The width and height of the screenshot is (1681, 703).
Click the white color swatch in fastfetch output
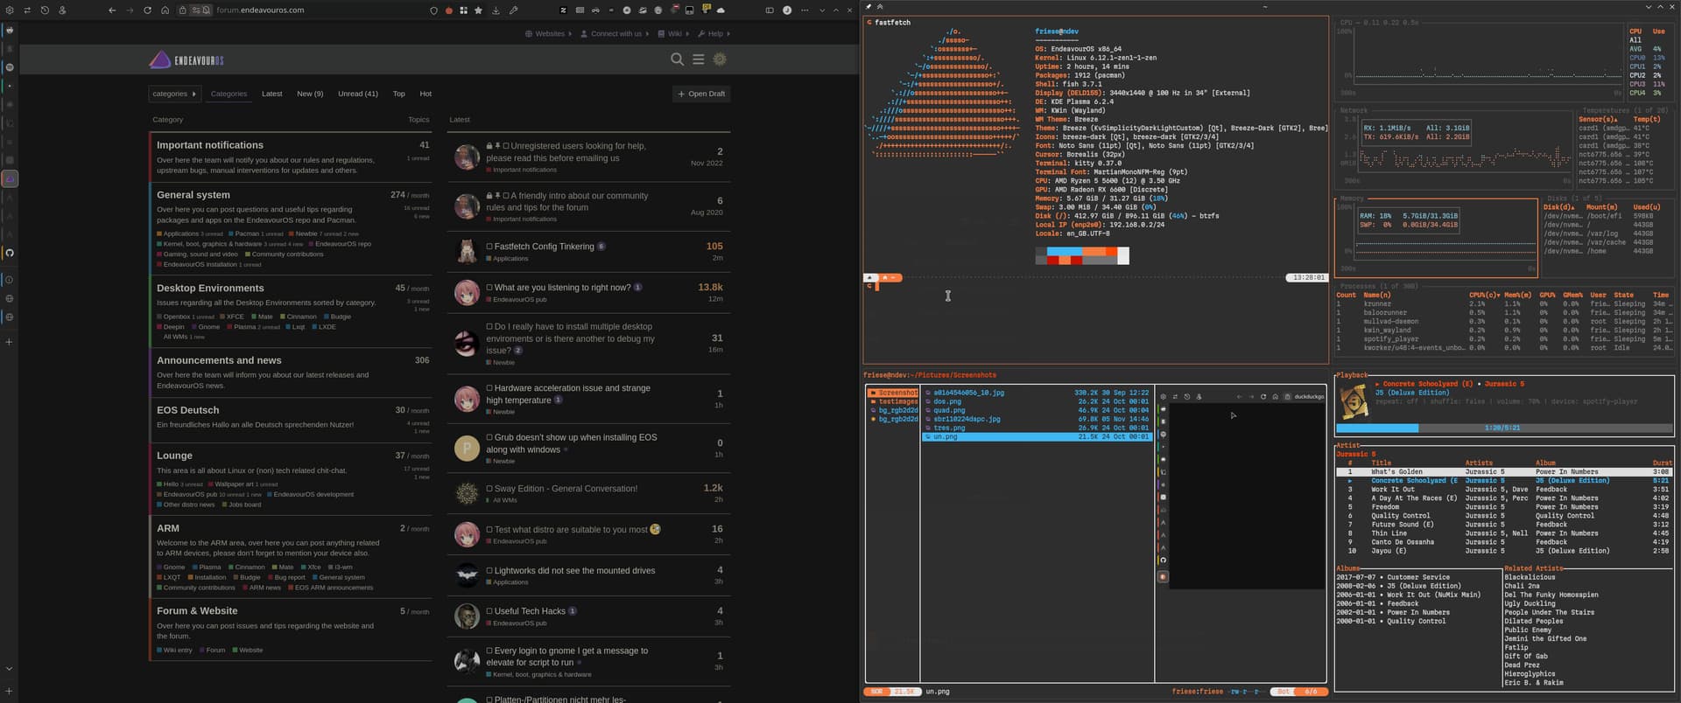click(1123, 255)
